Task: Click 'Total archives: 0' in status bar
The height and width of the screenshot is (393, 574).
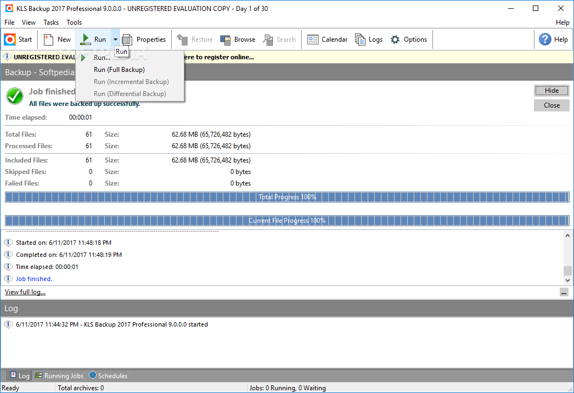Action: (81, 388)
